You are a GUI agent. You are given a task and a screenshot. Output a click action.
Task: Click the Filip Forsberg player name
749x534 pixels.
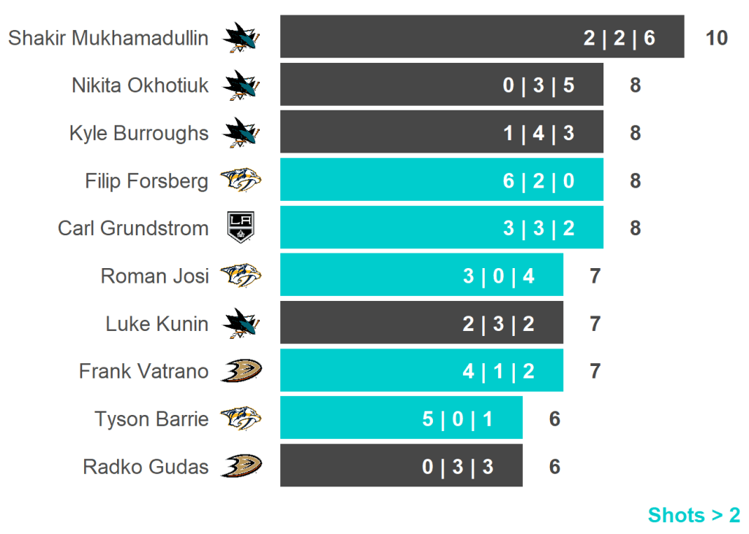(x=146, y=180)
